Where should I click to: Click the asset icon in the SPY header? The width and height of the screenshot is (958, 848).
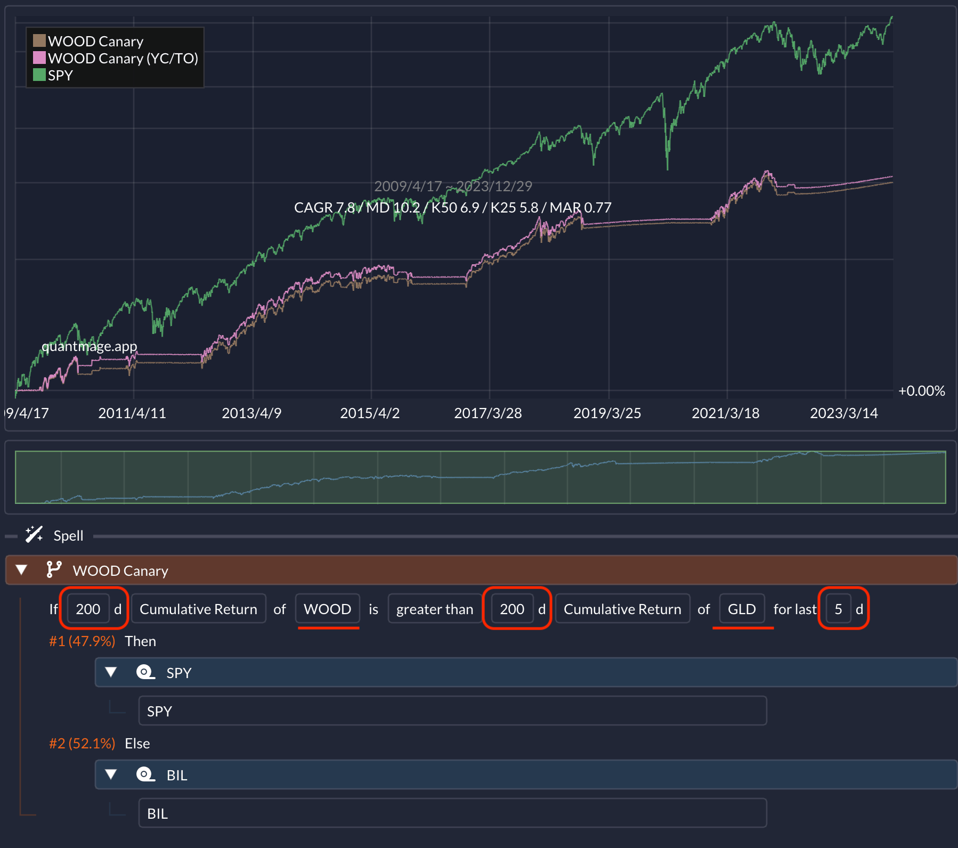point(145,672)
